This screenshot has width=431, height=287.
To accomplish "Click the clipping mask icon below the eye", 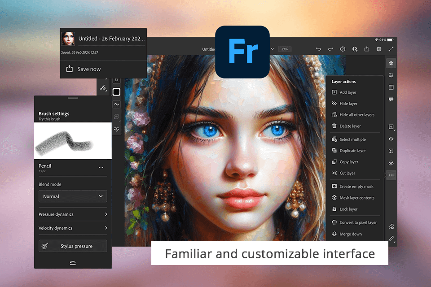I will pos(391,151).
